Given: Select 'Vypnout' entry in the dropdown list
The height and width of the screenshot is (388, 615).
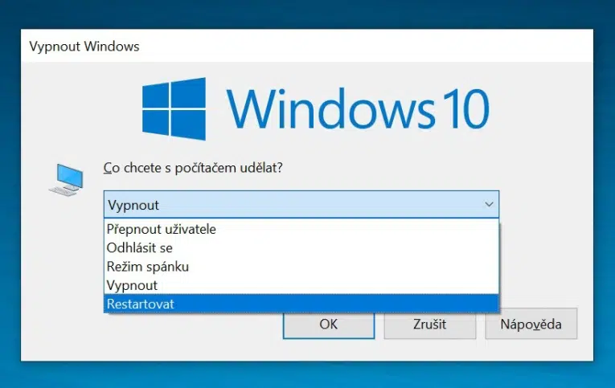Looking at the screenshot, I should (x=301, y=285).
